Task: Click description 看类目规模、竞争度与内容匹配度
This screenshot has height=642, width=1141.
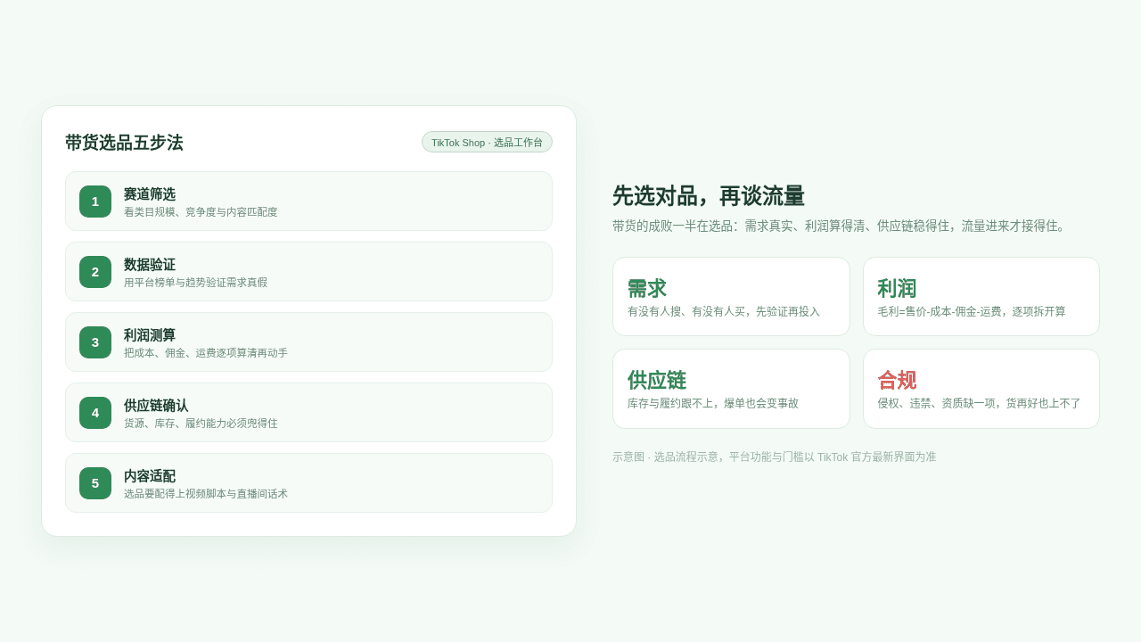Action: coord(201,212)
